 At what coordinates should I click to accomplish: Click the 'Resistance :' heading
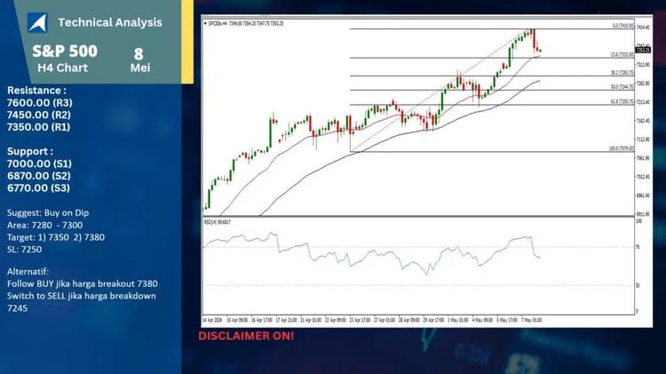[36, 91]
